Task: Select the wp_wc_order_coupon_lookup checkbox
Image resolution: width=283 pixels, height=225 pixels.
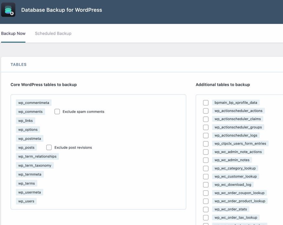Action: [206, 193]
